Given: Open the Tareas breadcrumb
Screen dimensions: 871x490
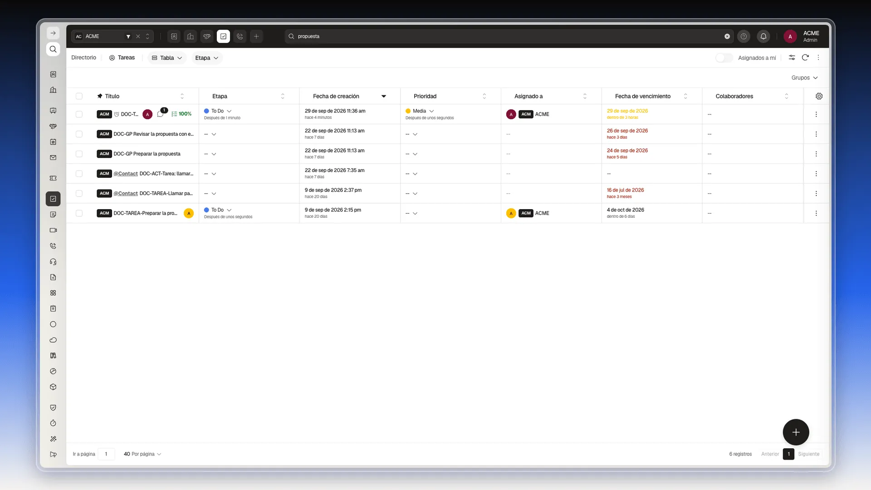Looking at the screenshot, I should [x=122, y=58].
